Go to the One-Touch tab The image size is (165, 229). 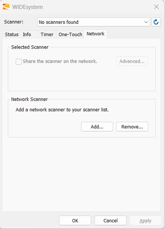click(x=70, y=34)
